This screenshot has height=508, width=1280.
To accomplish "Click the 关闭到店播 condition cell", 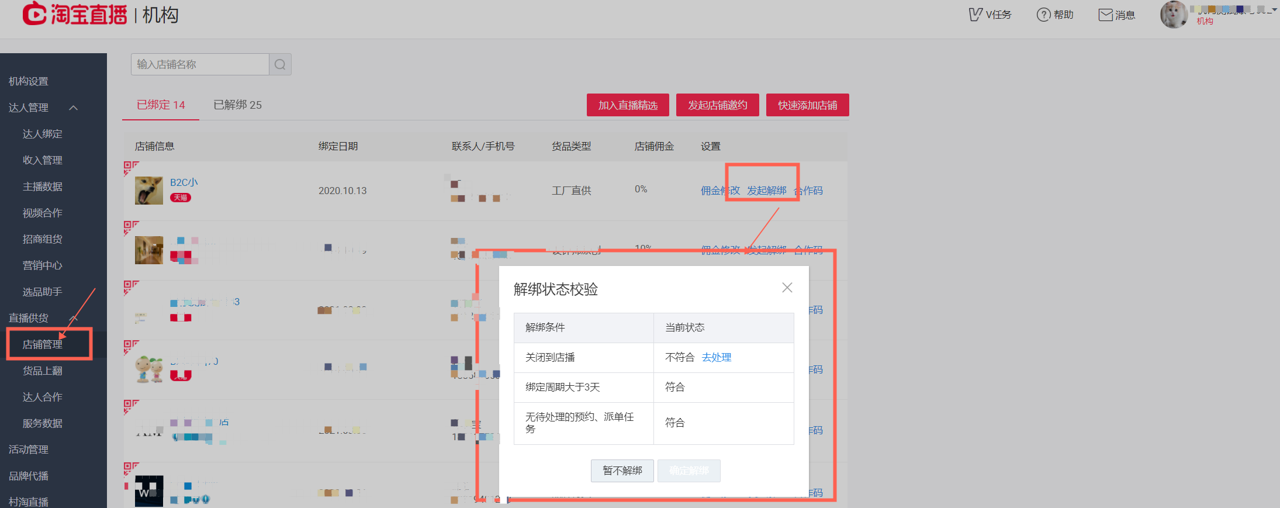I will coord(584,358).
